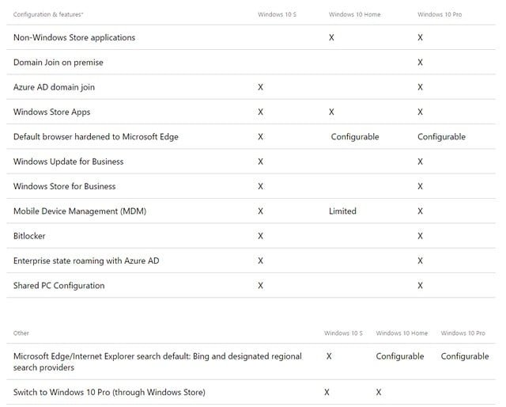Screen dimensions: 506x407
Task: Select the Azure AD domain join label
Action: (54, 87)
